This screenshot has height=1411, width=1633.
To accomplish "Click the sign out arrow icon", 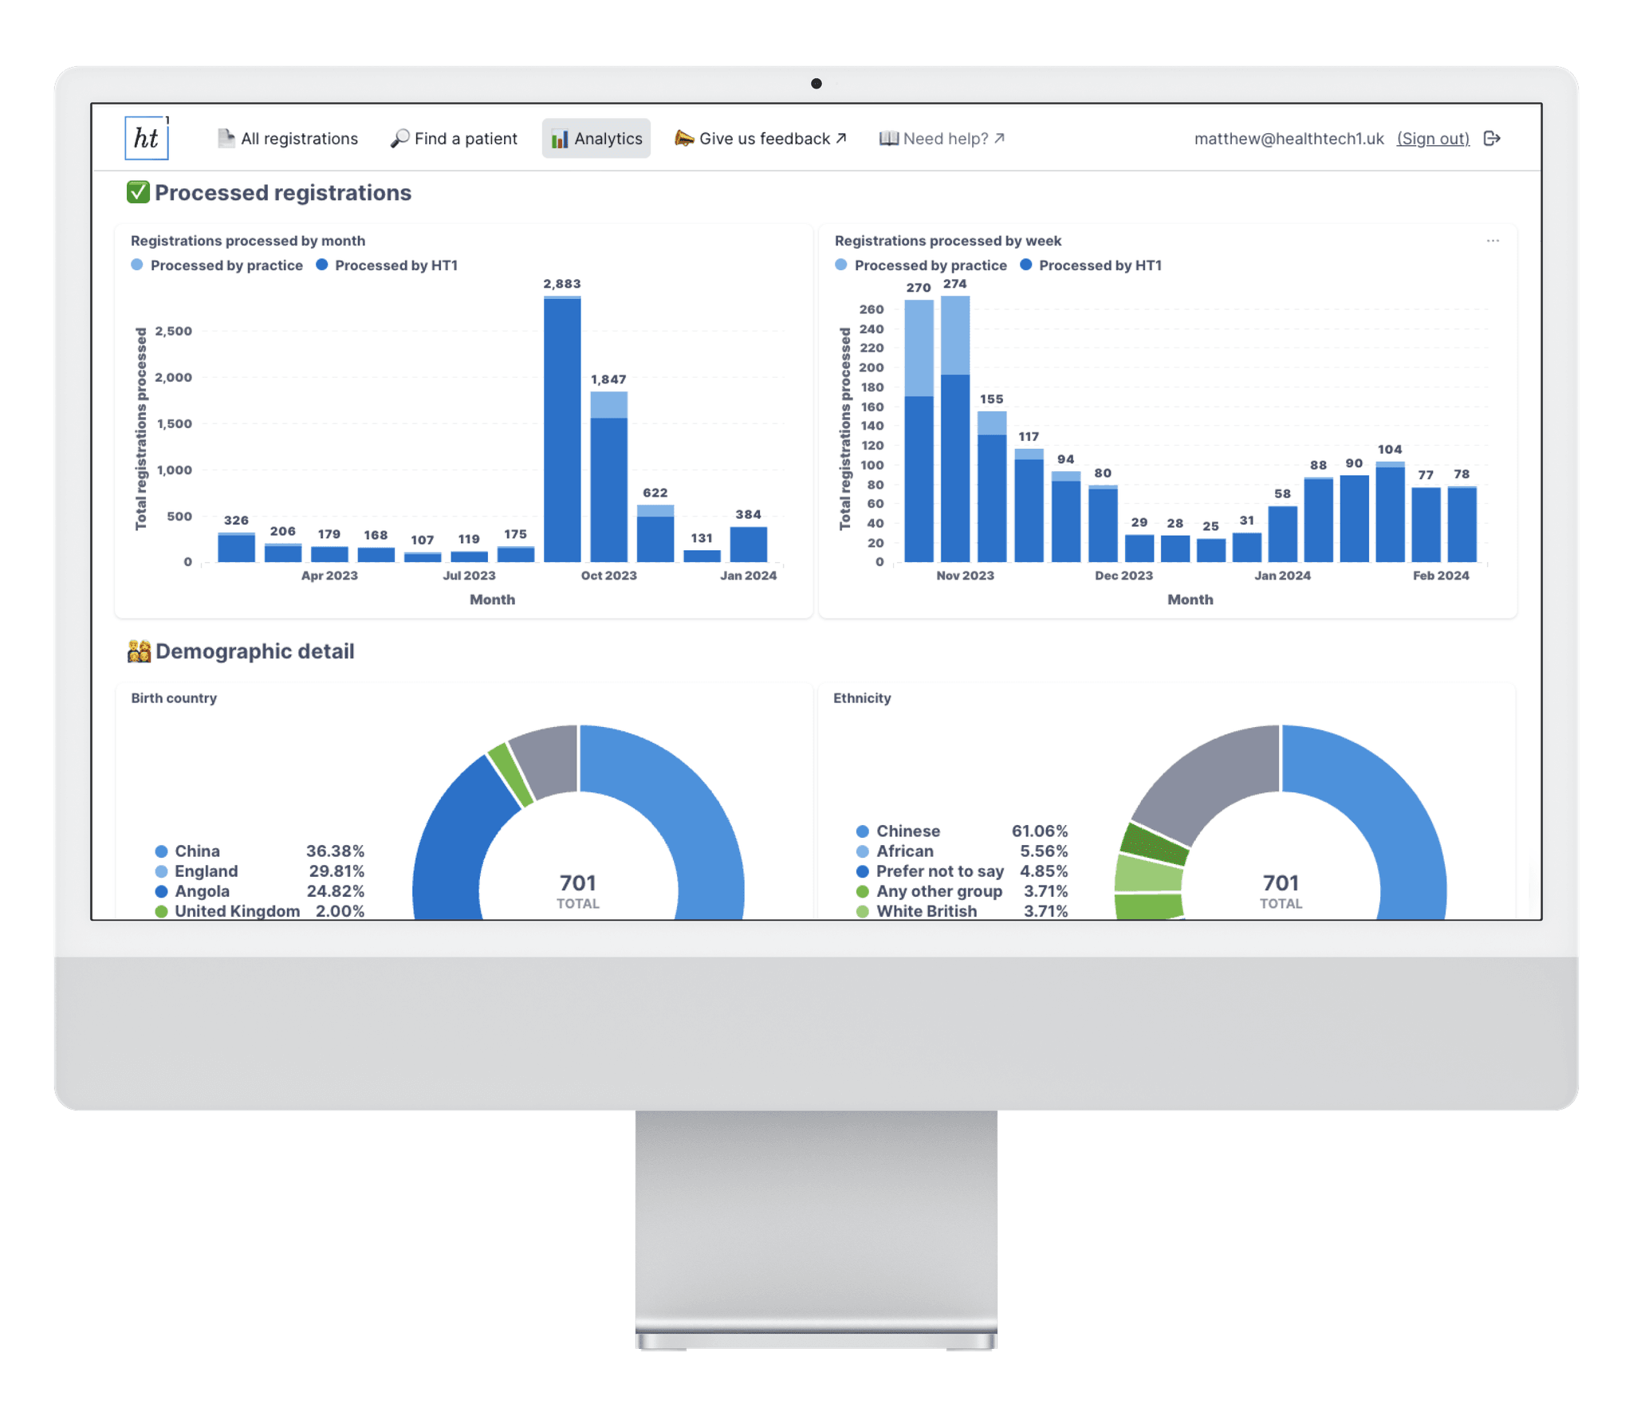I will tap(1492, 139).
